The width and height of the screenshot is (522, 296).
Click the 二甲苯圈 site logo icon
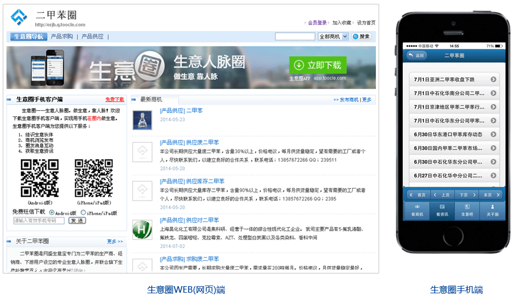pyautogui.click(x=19, y=16)
